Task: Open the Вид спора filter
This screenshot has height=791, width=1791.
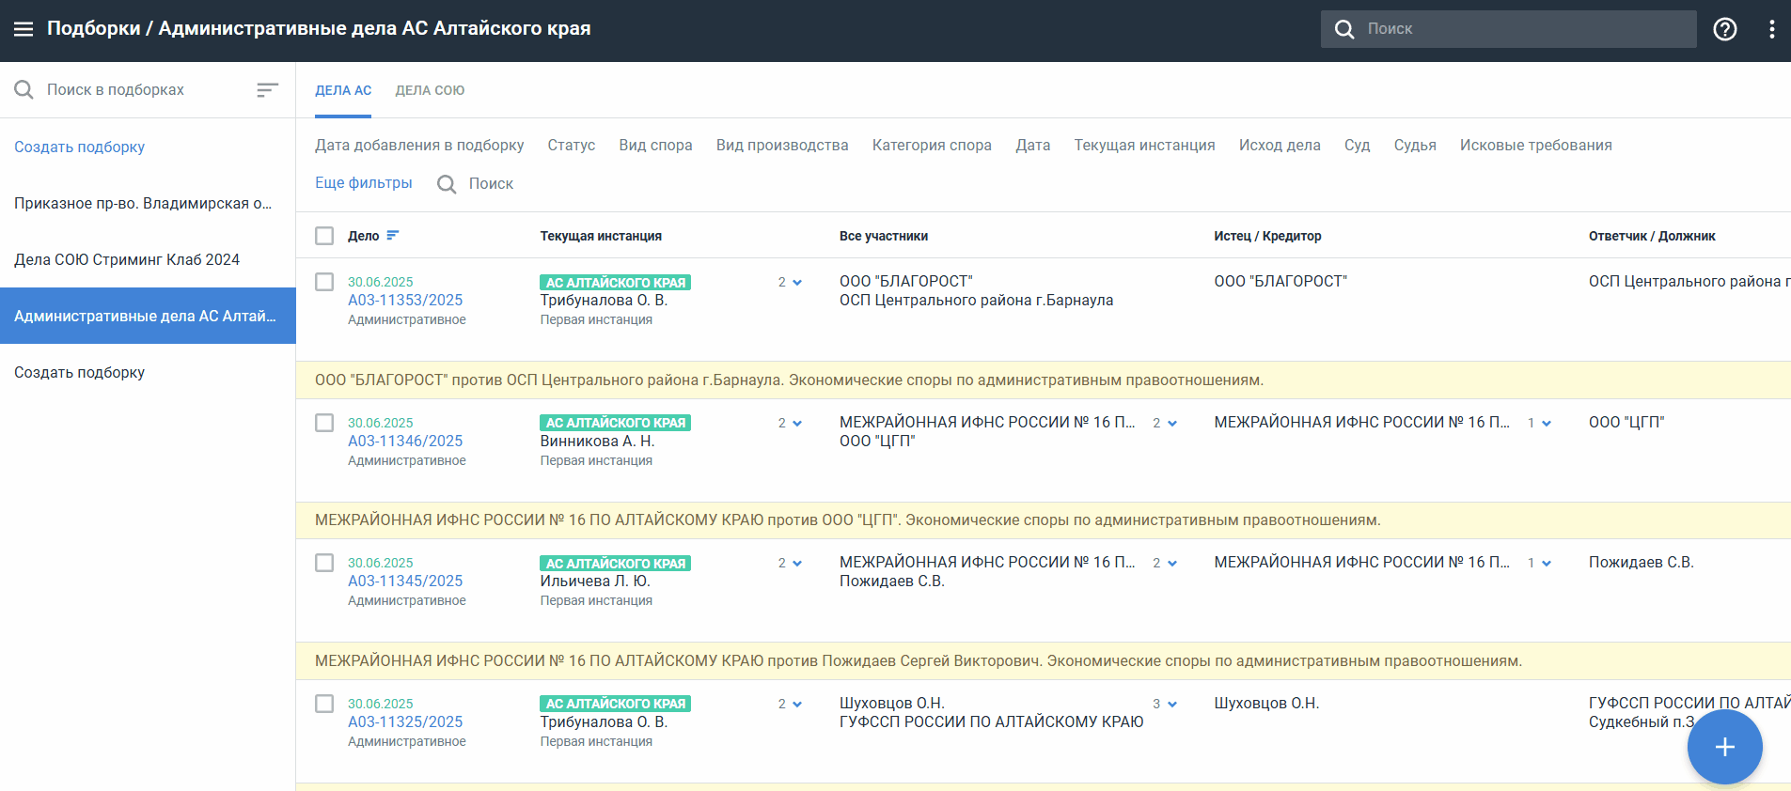Action: pos(655,145)
